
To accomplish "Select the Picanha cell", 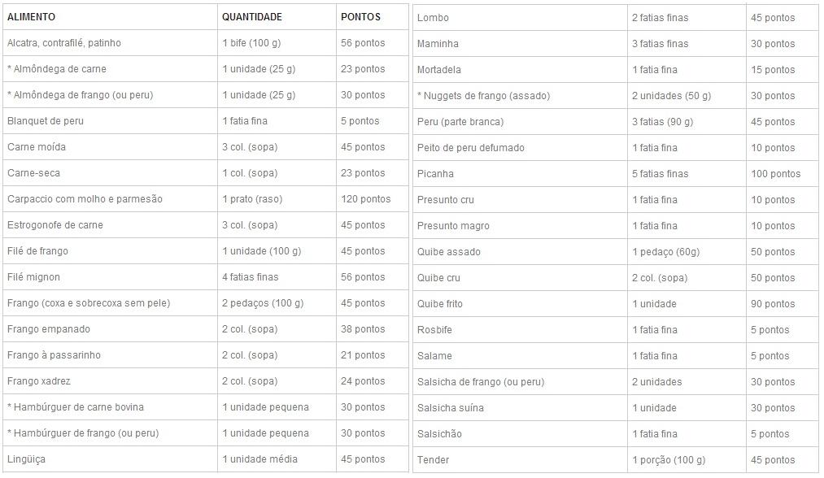I will click(x=435, y=174).
